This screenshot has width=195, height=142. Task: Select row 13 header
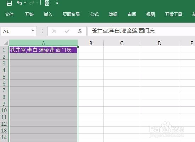pos(4,130)
